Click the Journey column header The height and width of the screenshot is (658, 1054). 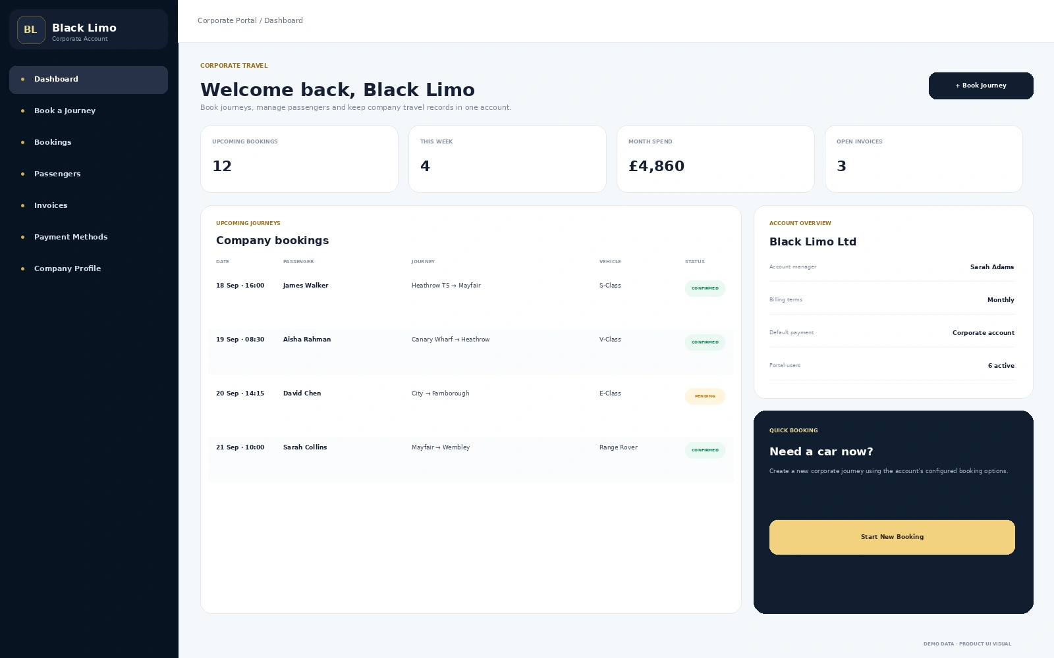click(423, 262)
